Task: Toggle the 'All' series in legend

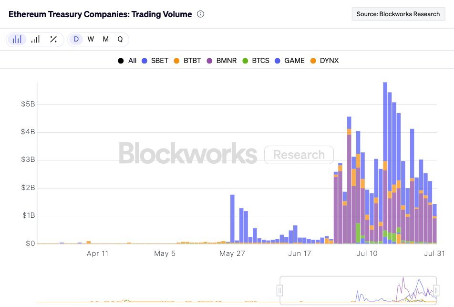Action: pos(127,61)
